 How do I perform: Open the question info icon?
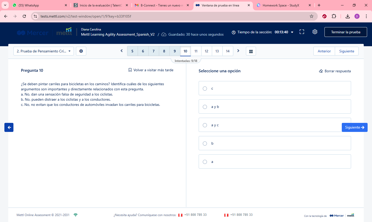[81, 51]
